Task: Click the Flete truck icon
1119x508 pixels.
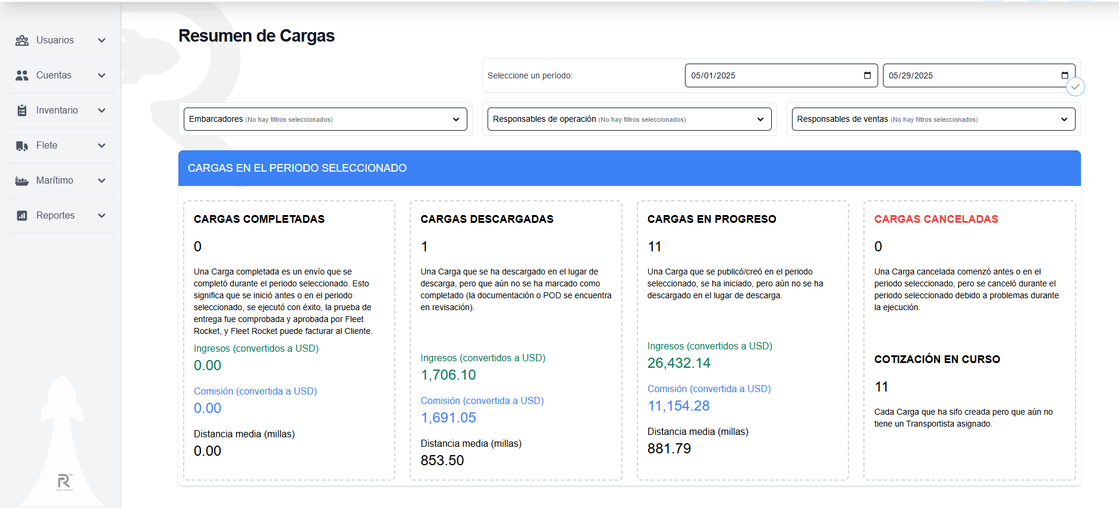Action: click(x=22, y=146)
